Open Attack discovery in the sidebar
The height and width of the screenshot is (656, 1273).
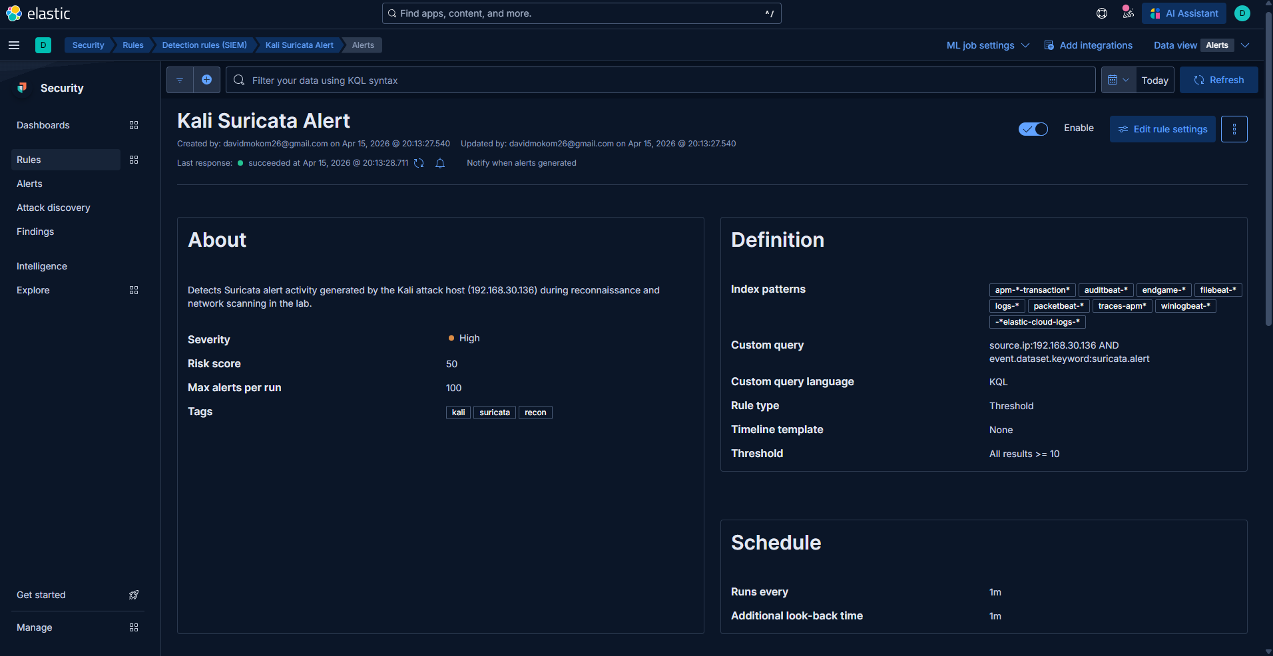[x=53, y=208]
